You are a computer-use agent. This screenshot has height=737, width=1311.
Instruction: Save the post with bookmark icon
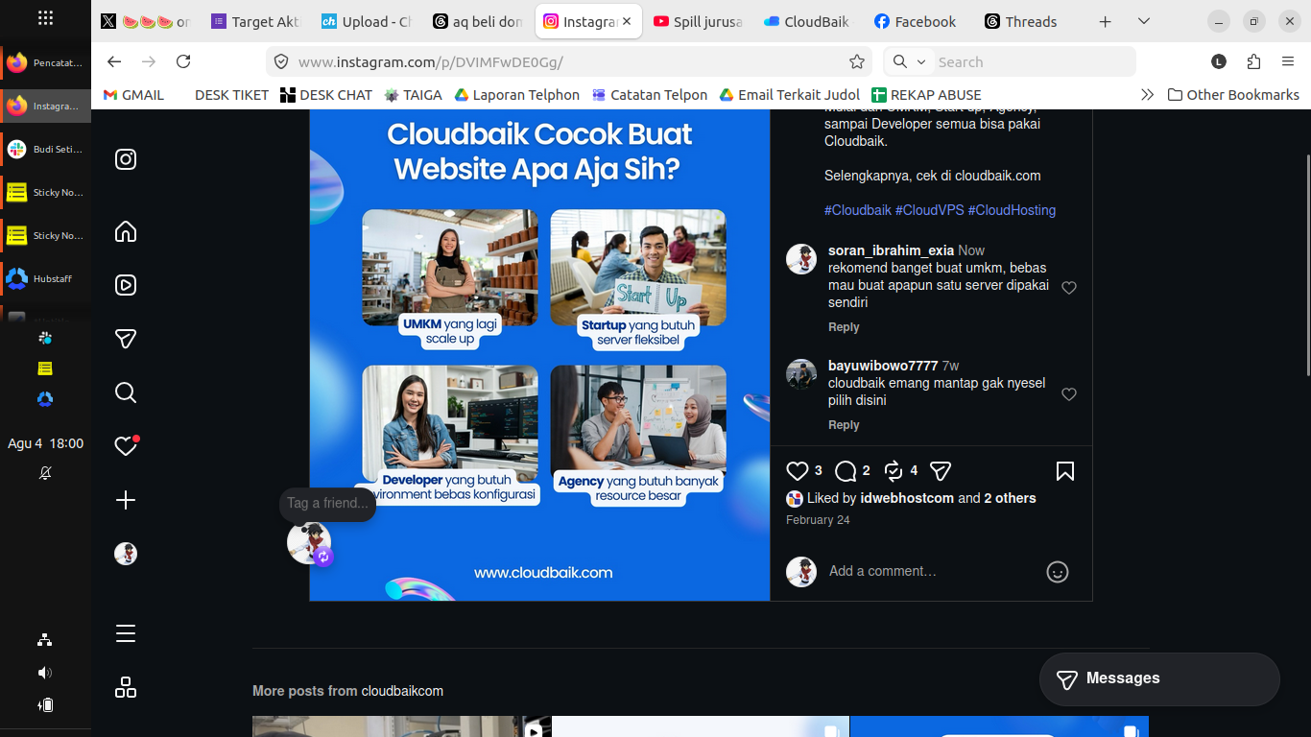(x=1065, y=471)
